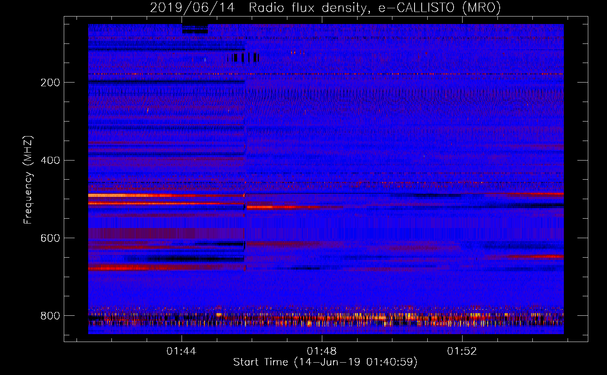Image resolution: width=607 pixels, height=375 pixels.
Task: Click the 'Start Time (14-Jun-19 01:40:59)' label
Action: click(325, 362)
